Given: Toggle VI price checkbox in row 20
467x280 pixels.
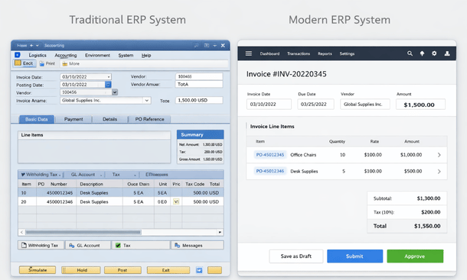Looking at the screenshot, I should click(x=176, y=201).
